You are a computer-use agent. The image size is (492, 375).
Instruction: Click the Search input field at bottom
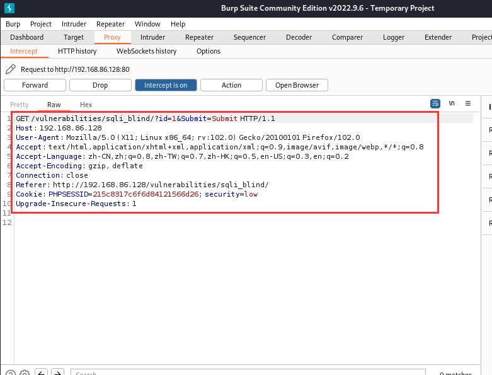click(248, 372)
